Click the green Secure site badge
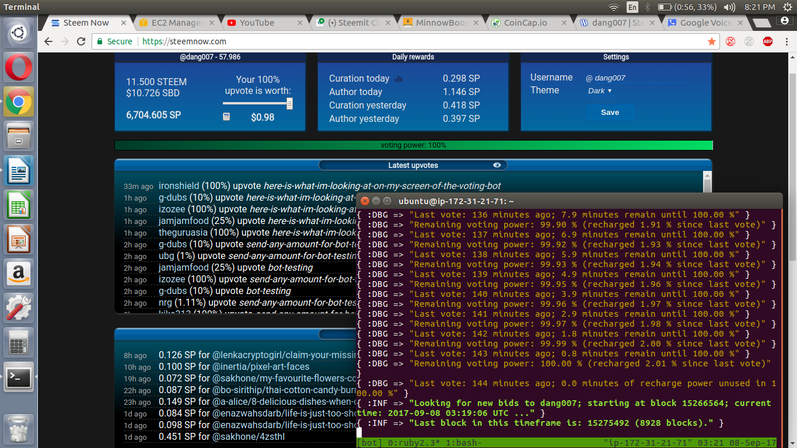797x448 pixels. point(114,41)
